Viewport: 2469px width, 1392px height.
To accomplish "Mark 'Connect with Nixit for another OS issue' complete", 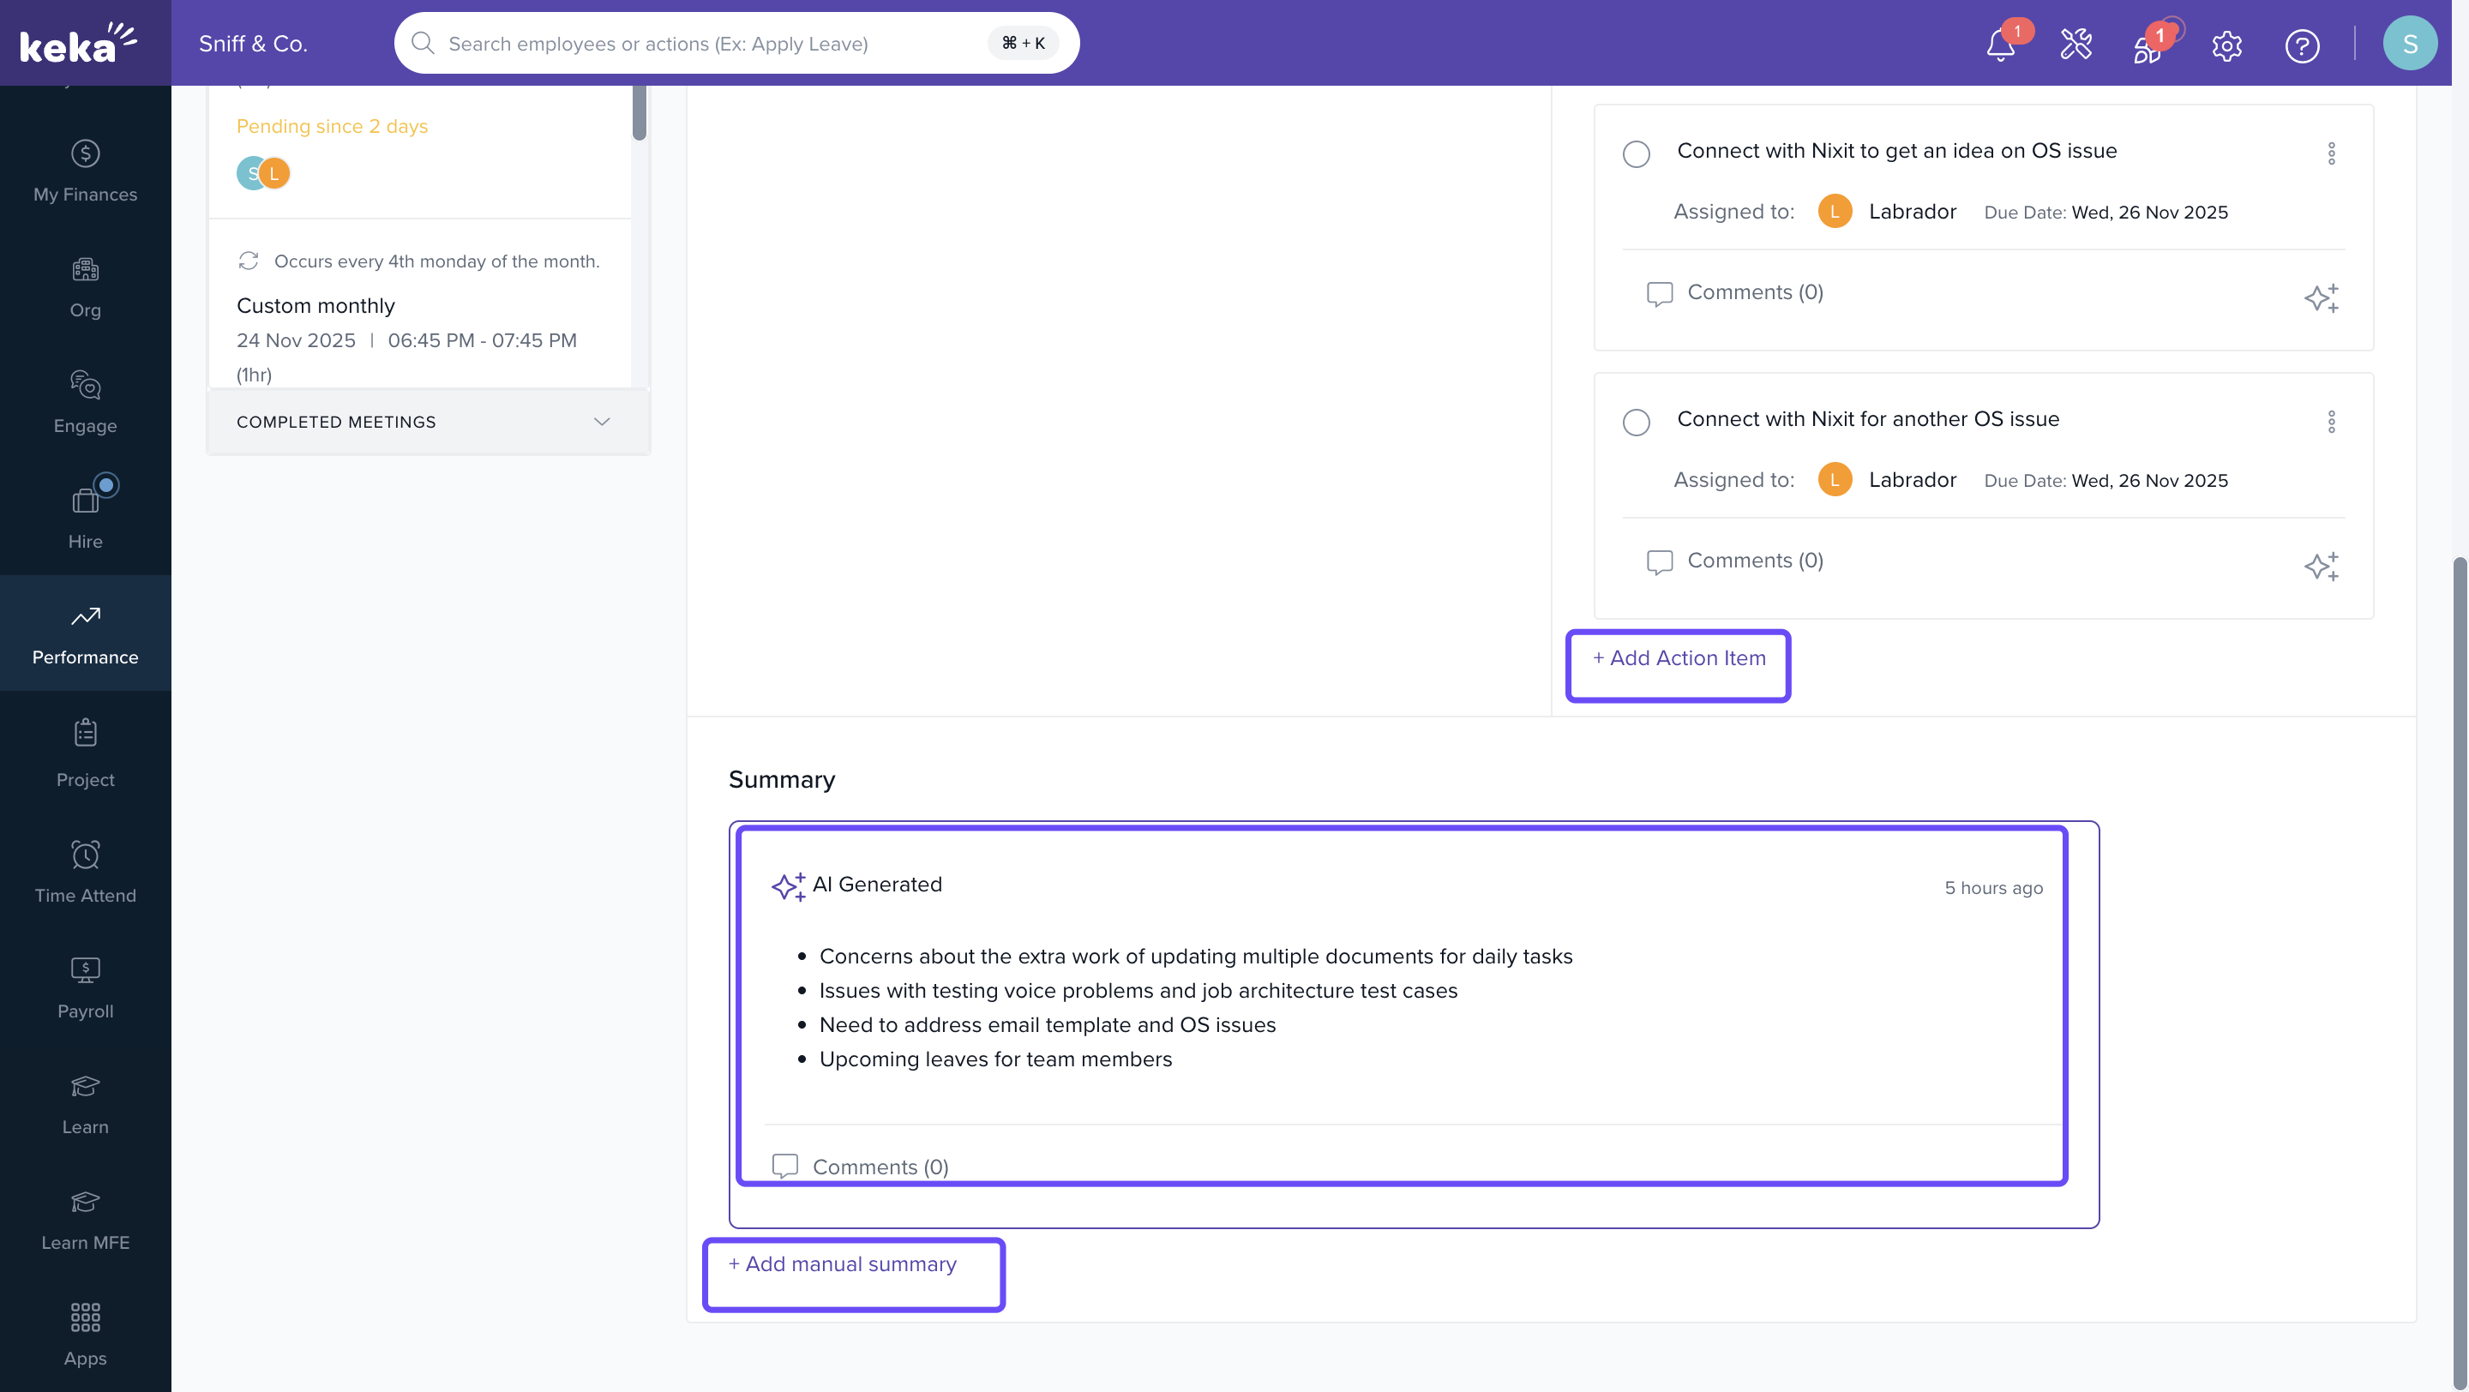I will 1636,423.
